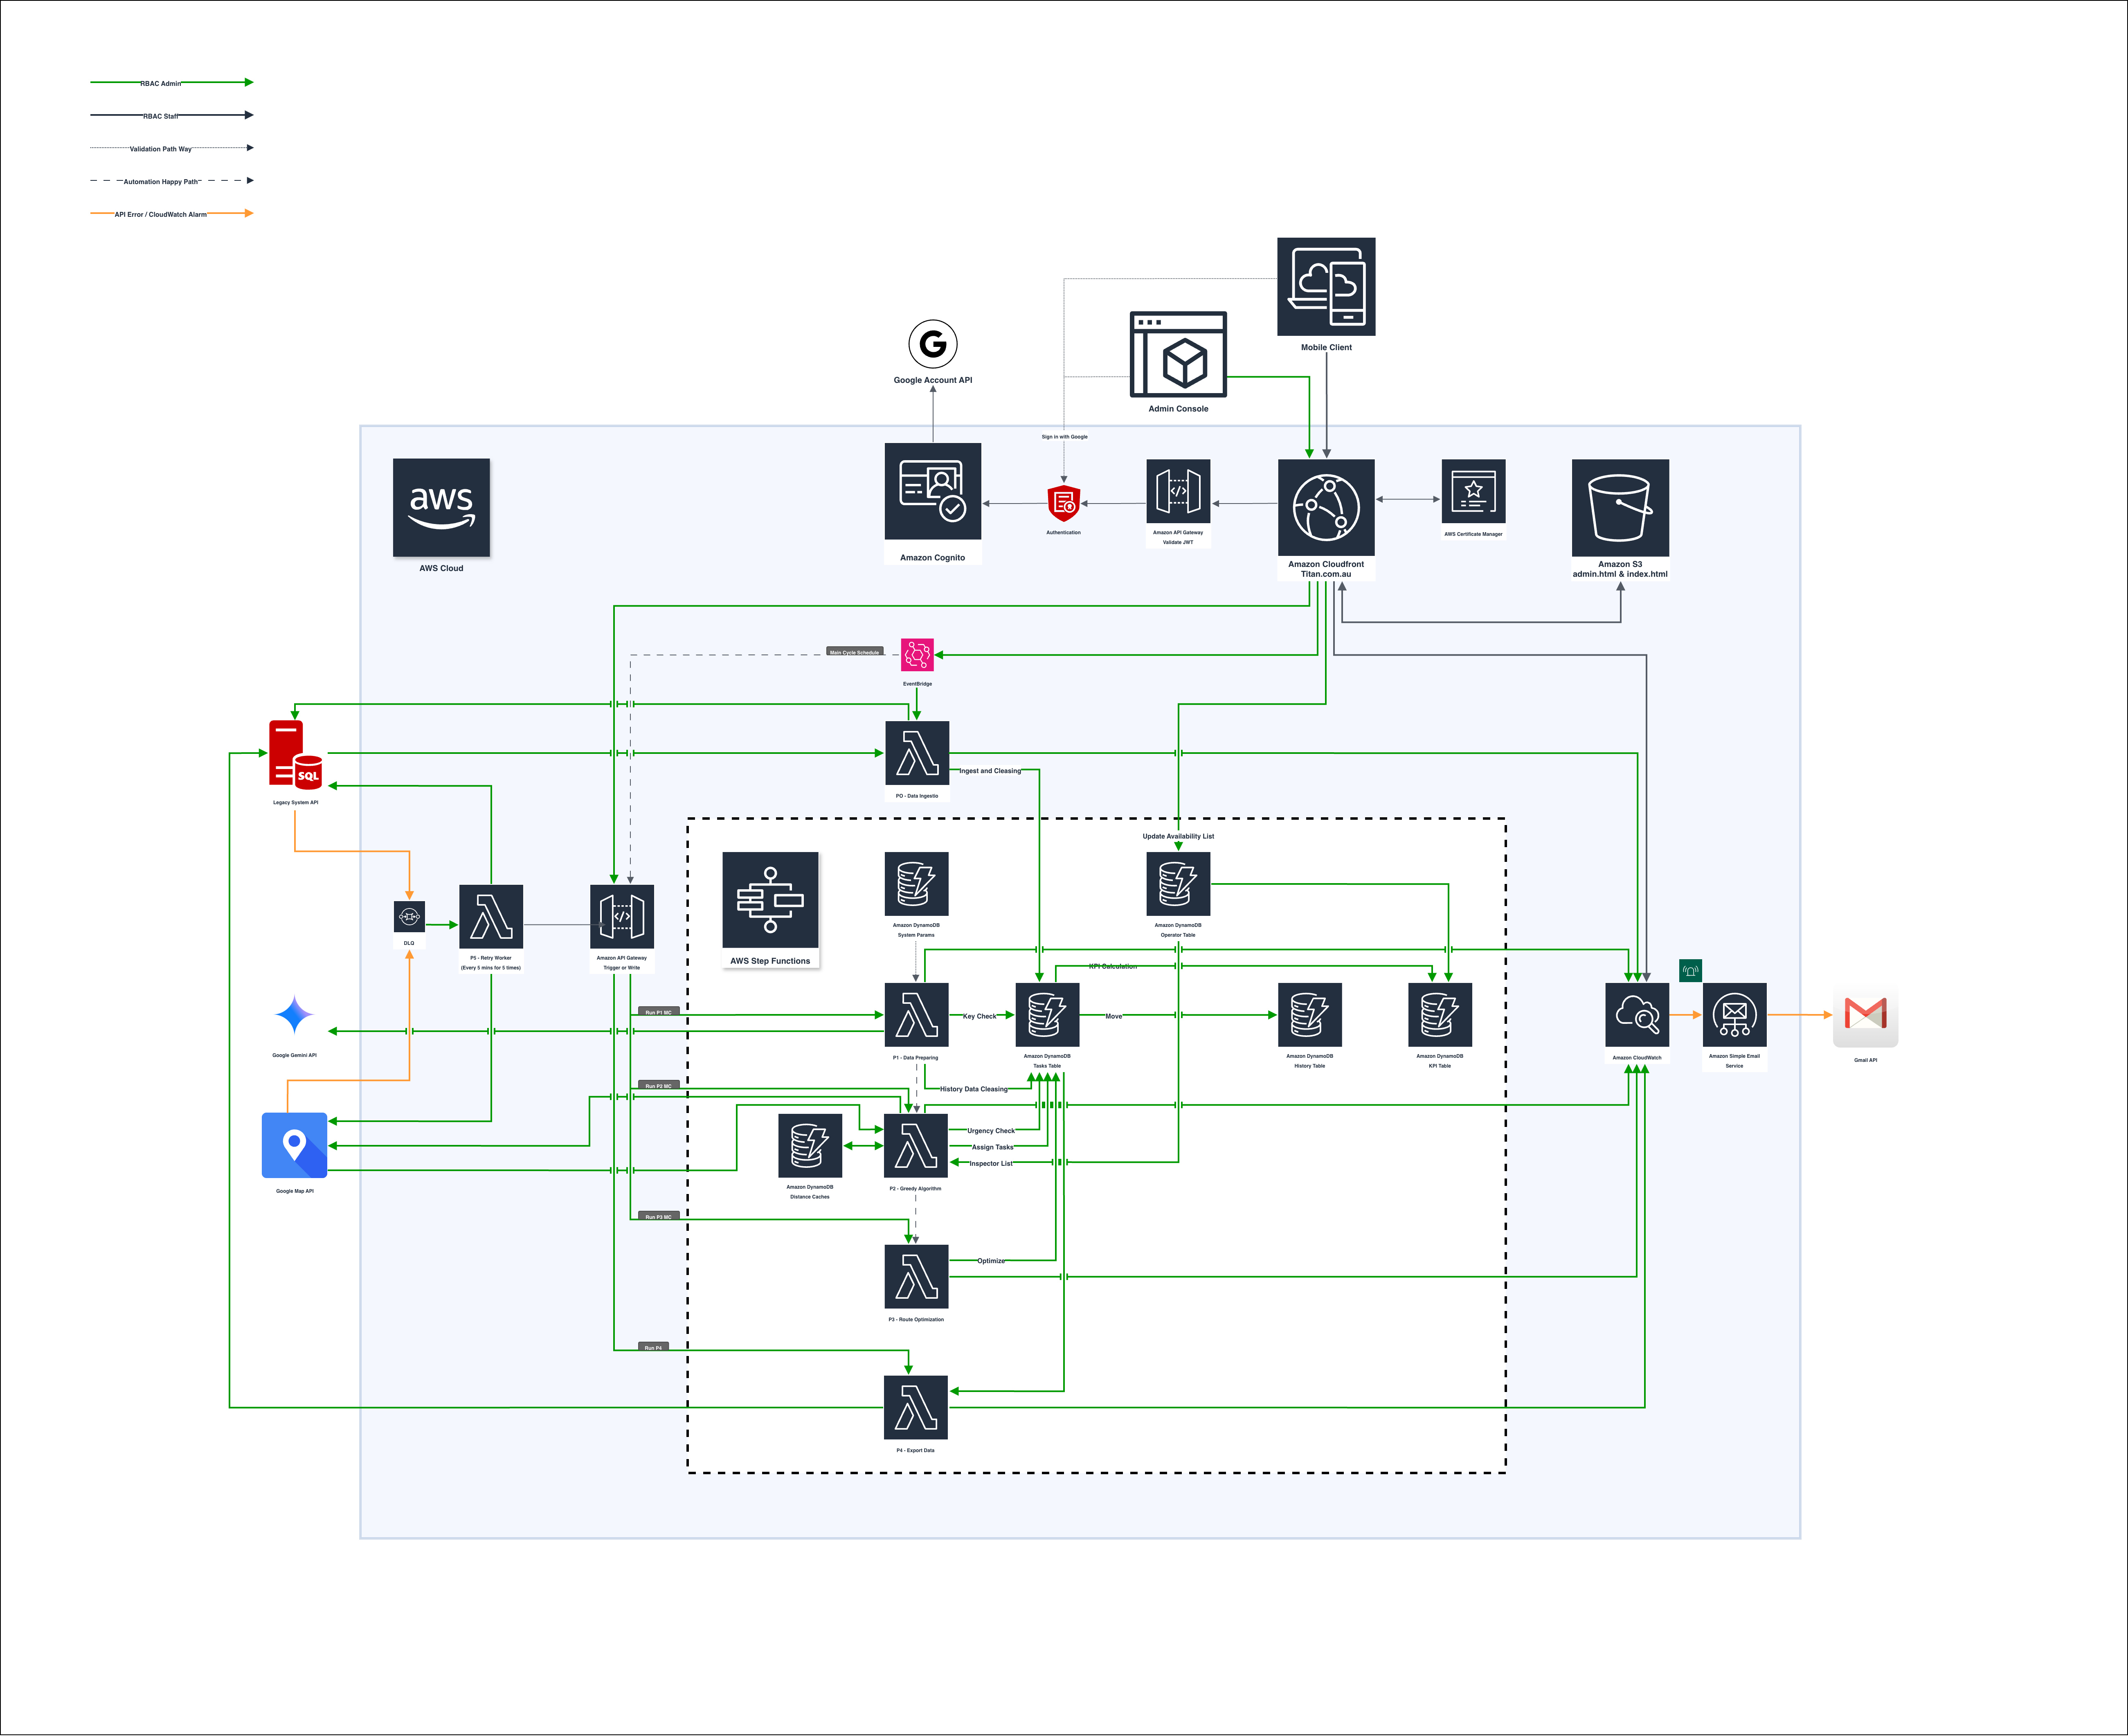Select the P4 Export Data Lambda icon
Viewport: 2128px width, 1736px height.
click(916, 1408)
